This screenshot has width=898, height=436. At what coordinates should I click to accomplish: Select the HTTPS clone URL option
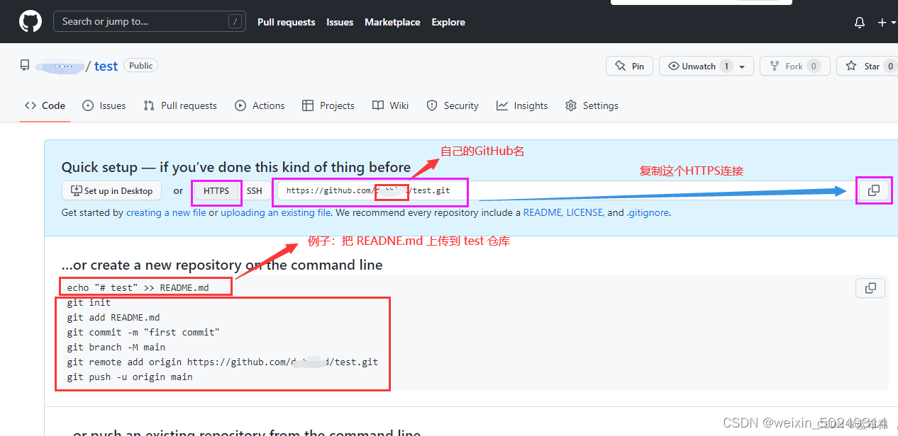[216, 190]
